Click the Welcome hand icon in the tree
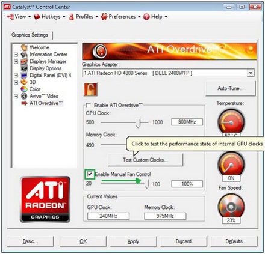This screenshot has height=254, width=265. pyautogui.click(x=24, y=47)
